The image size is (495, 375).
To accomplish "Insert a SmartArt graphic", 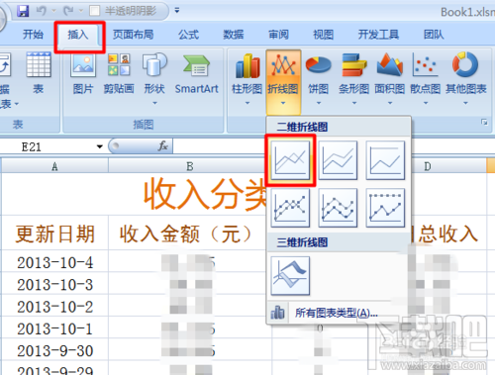I will [197, 73].
